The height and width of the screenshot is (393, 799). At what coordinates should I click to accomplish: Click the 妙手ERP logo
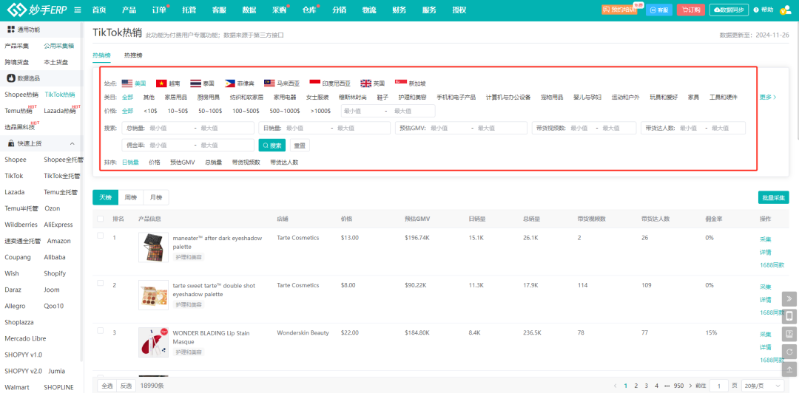(37, 10)
